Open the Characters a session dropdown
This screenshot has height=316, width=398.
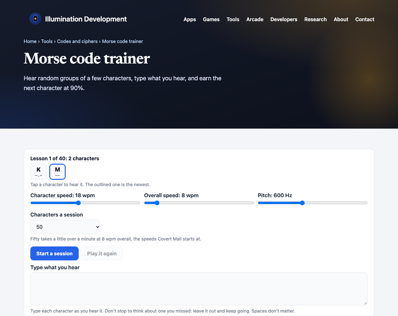65,227
